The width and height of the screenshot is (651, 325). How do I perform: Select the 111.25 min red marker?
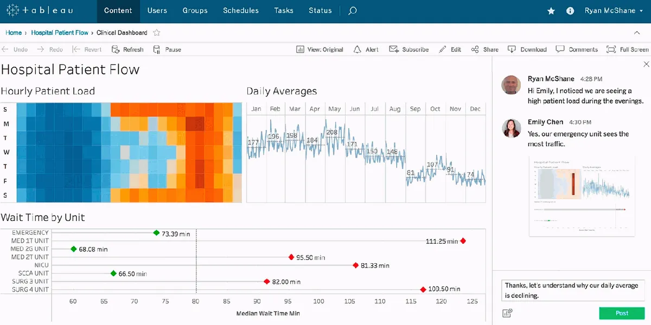point(463,241)
